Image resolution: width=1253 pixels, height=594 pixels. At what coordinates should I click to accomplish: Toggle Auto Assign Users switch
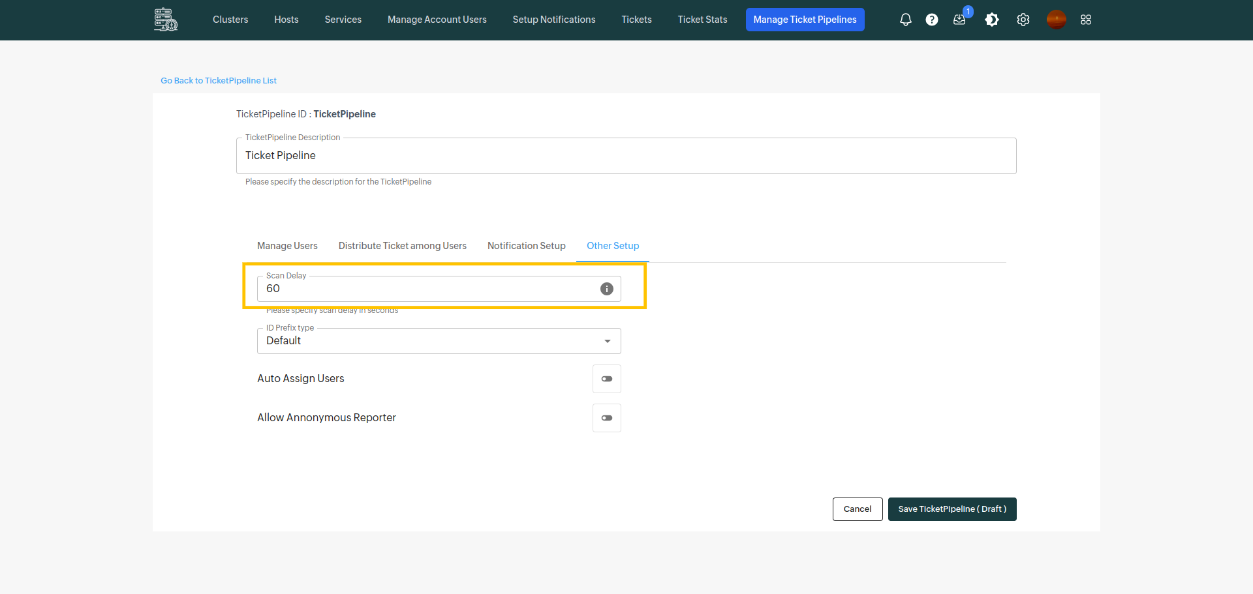click(x=607, y=379)
